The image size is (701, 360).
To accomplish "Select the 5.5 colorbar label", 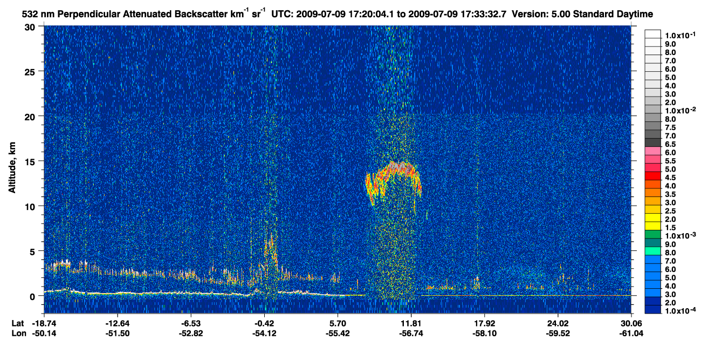I will point(670,161).
